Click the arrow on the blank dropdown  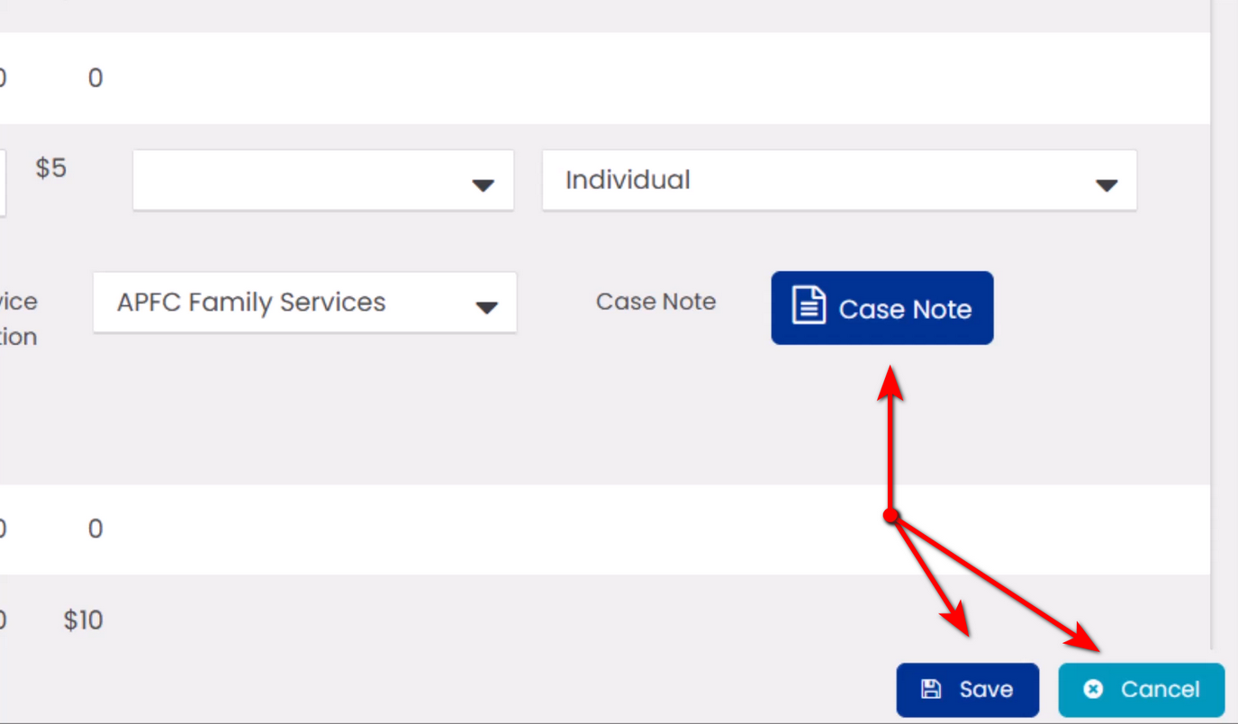(x=483, y=185)
